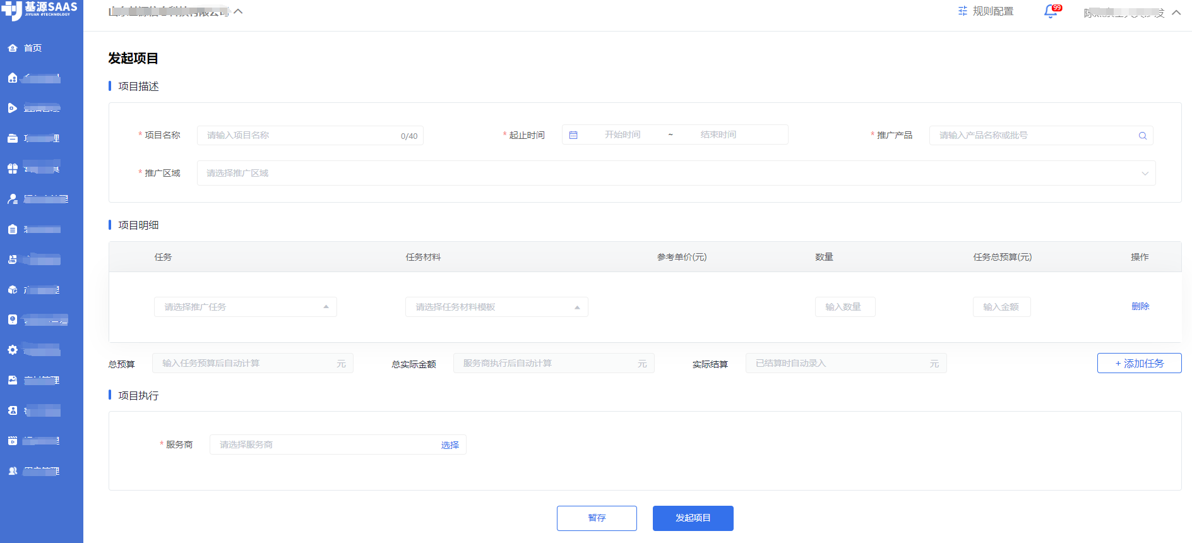
Task: Click the 暂存 button
Action: pyautogui.click(x=597, y=518)
